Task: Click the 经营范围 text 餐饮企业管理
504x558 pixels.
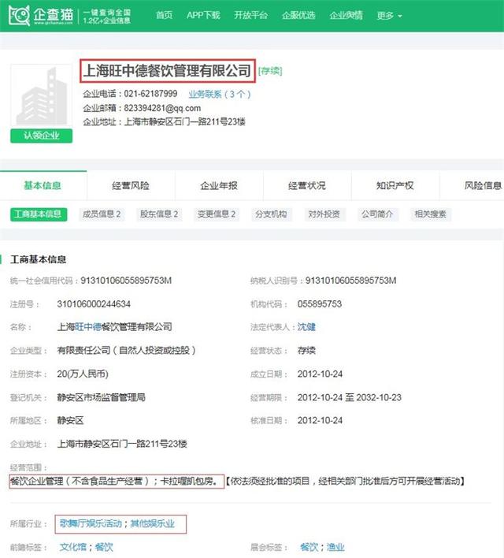Action: (x=37, y=481)
